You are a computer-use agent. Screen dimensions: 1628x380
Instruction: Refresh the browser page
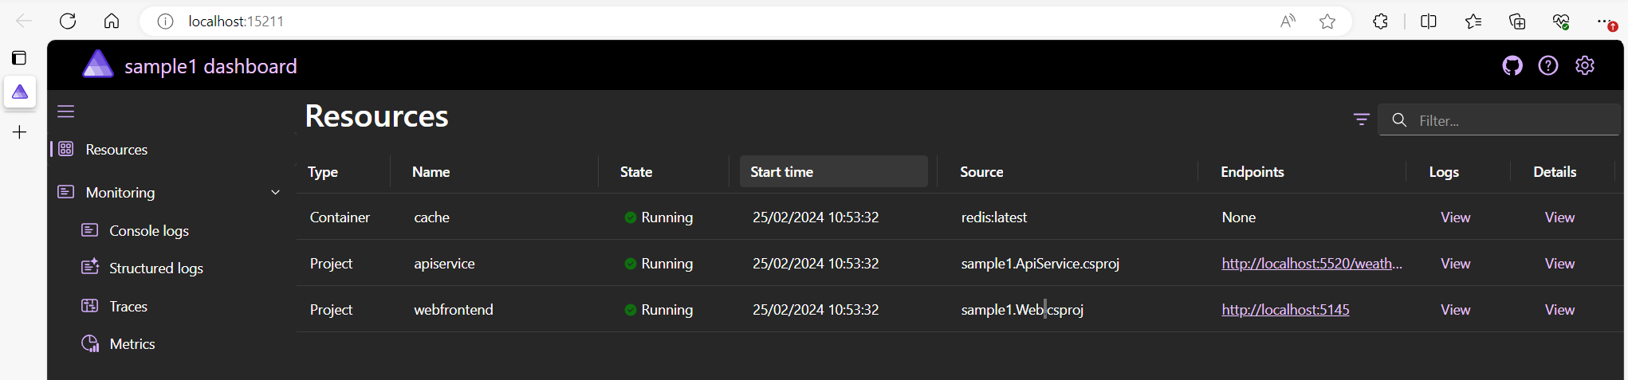coord(68,22)
